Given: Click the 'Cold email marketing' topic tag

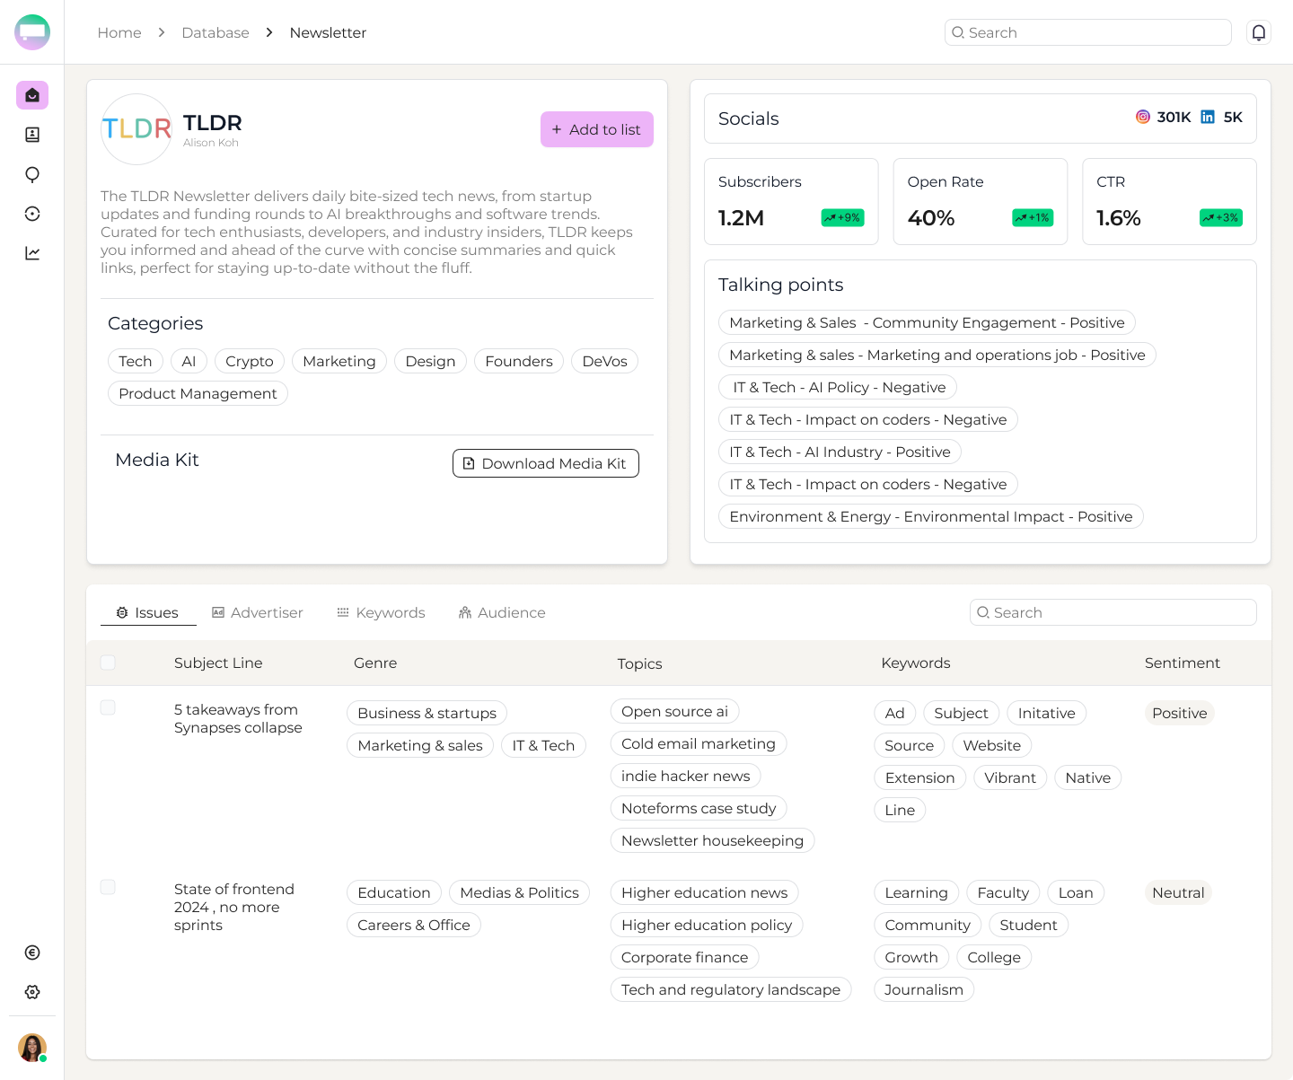Looking at the screenshot, I should point(699,743).
